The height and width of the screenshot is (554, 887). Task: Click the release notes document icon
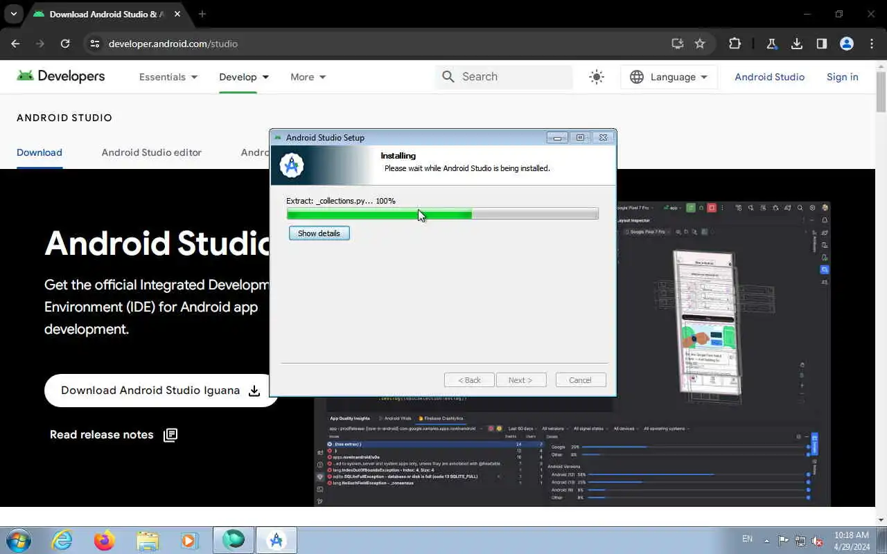point(170,435)
